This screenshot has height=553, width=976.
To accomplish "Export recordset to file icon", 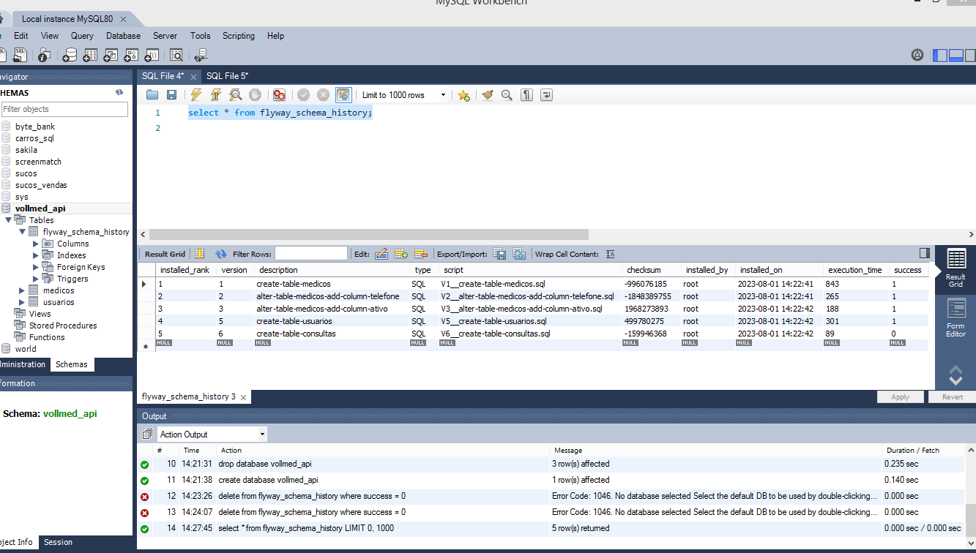I will pos(500,254).
